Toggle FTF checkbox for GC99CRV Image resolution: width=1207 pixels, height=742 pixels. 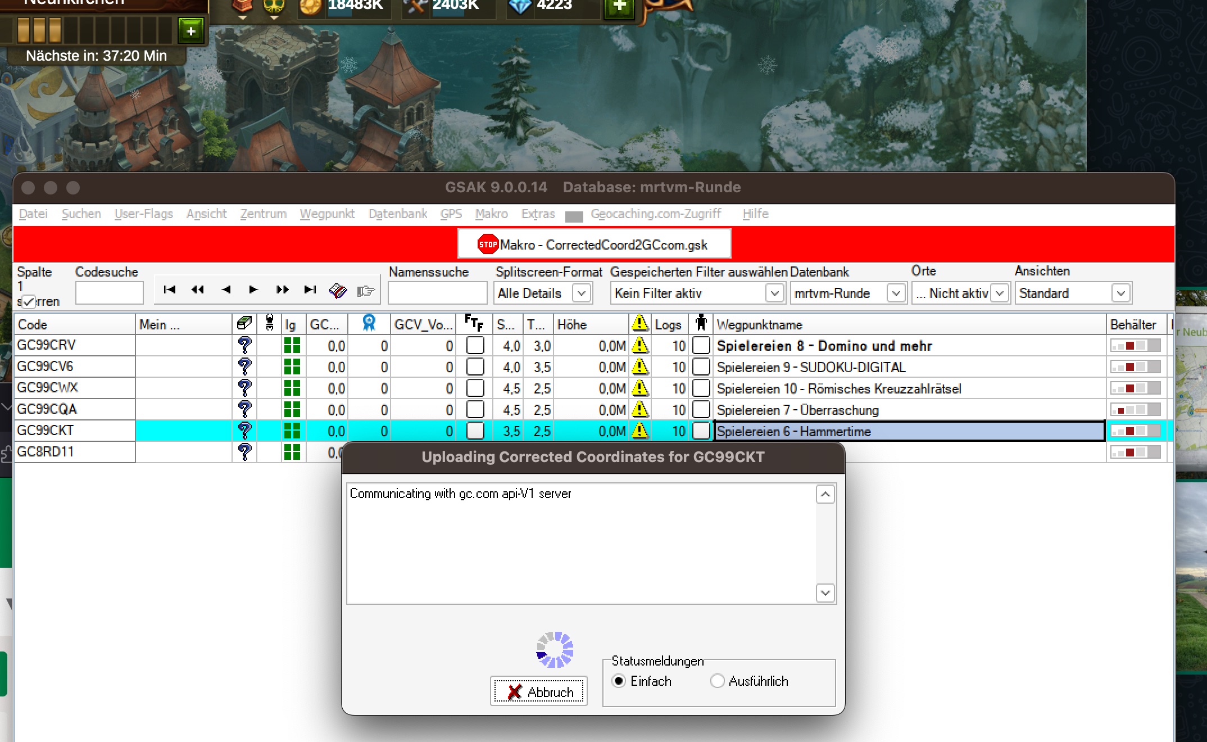[x=475, y=345]
